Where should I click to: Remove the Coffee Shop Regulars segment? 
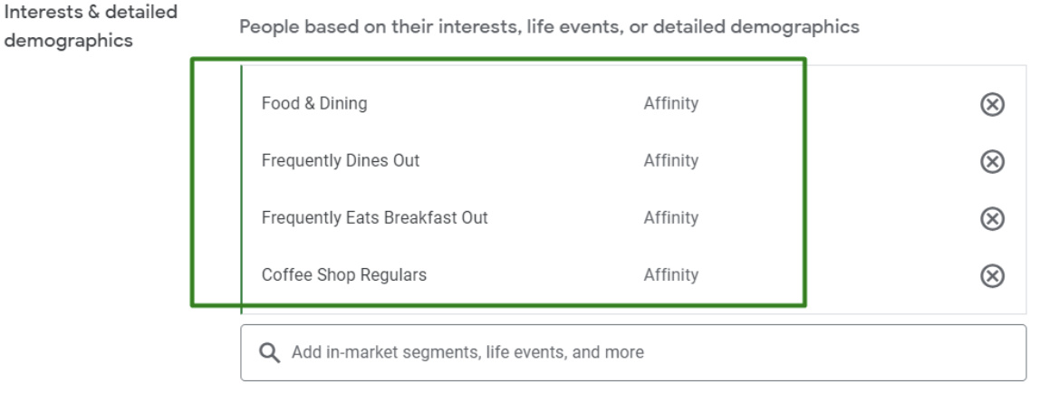pyautogui.click(x=993, y=276)
